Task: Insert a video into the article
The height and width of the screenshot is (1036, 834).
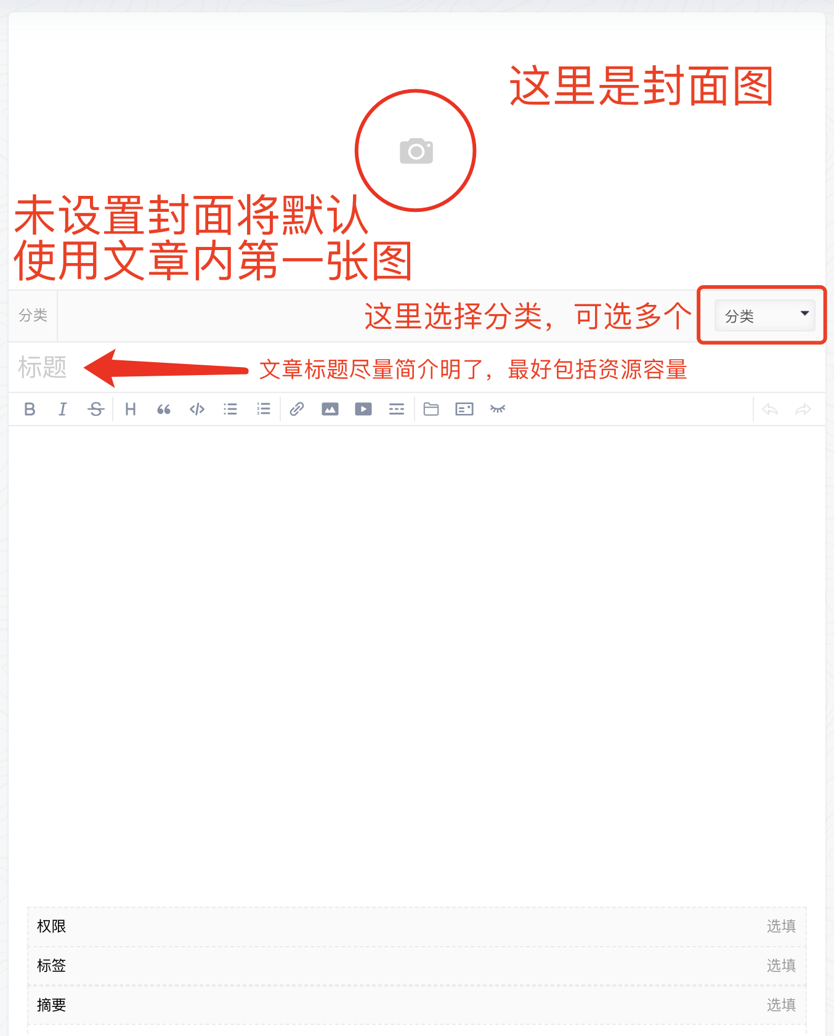Action: 363,409
